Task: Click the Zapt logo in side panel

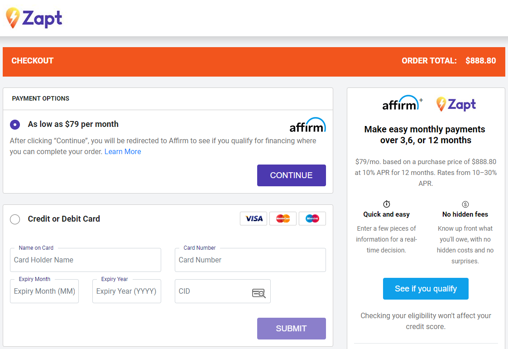Action: click(456, 104)
